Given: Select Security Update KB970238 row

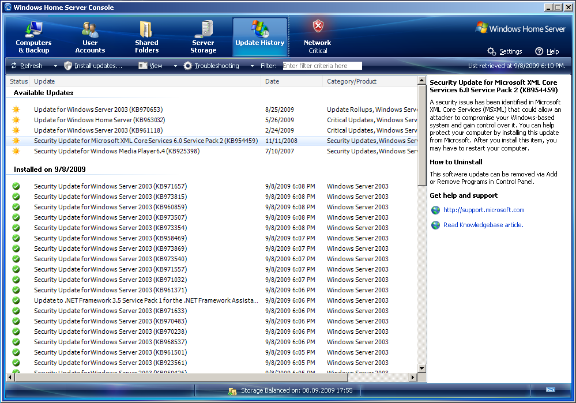Looking at the screenshot, I should 212,332.
